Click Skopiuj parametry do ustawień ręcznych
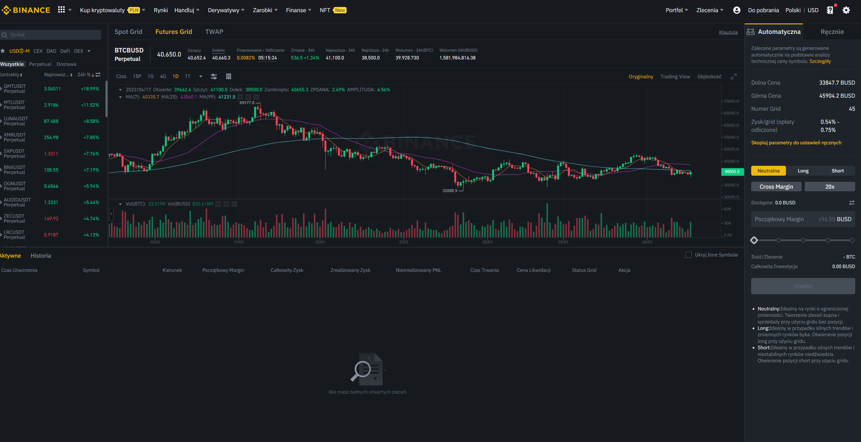Viewport: 861px width, 442px height. tap(796, 143)
